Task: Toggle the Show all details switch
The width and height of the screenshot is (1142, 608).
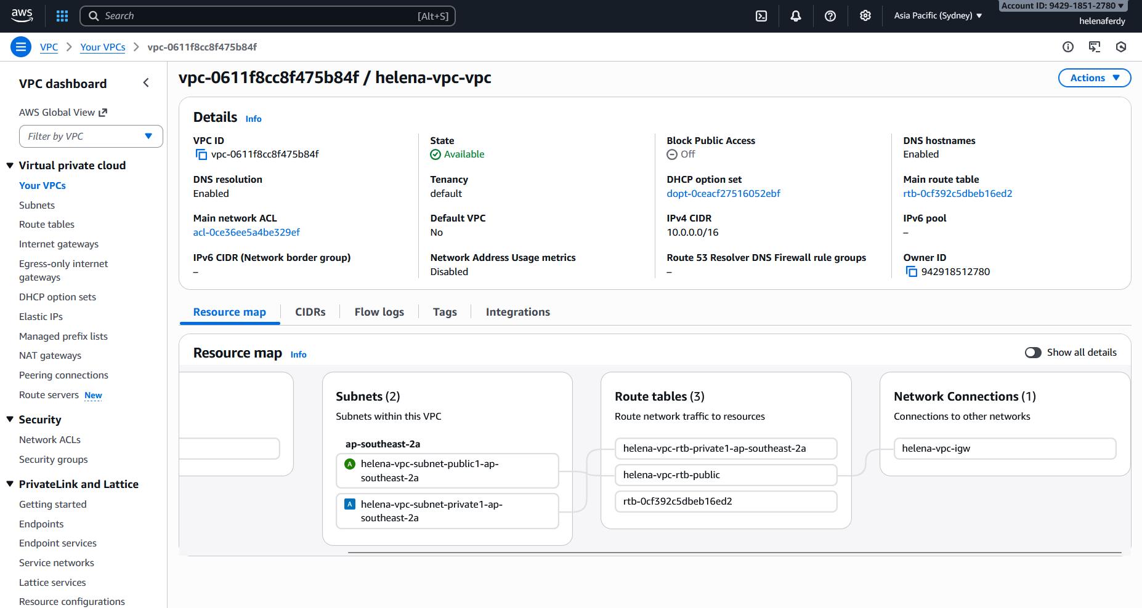Action: click(x=1033, y=353)
